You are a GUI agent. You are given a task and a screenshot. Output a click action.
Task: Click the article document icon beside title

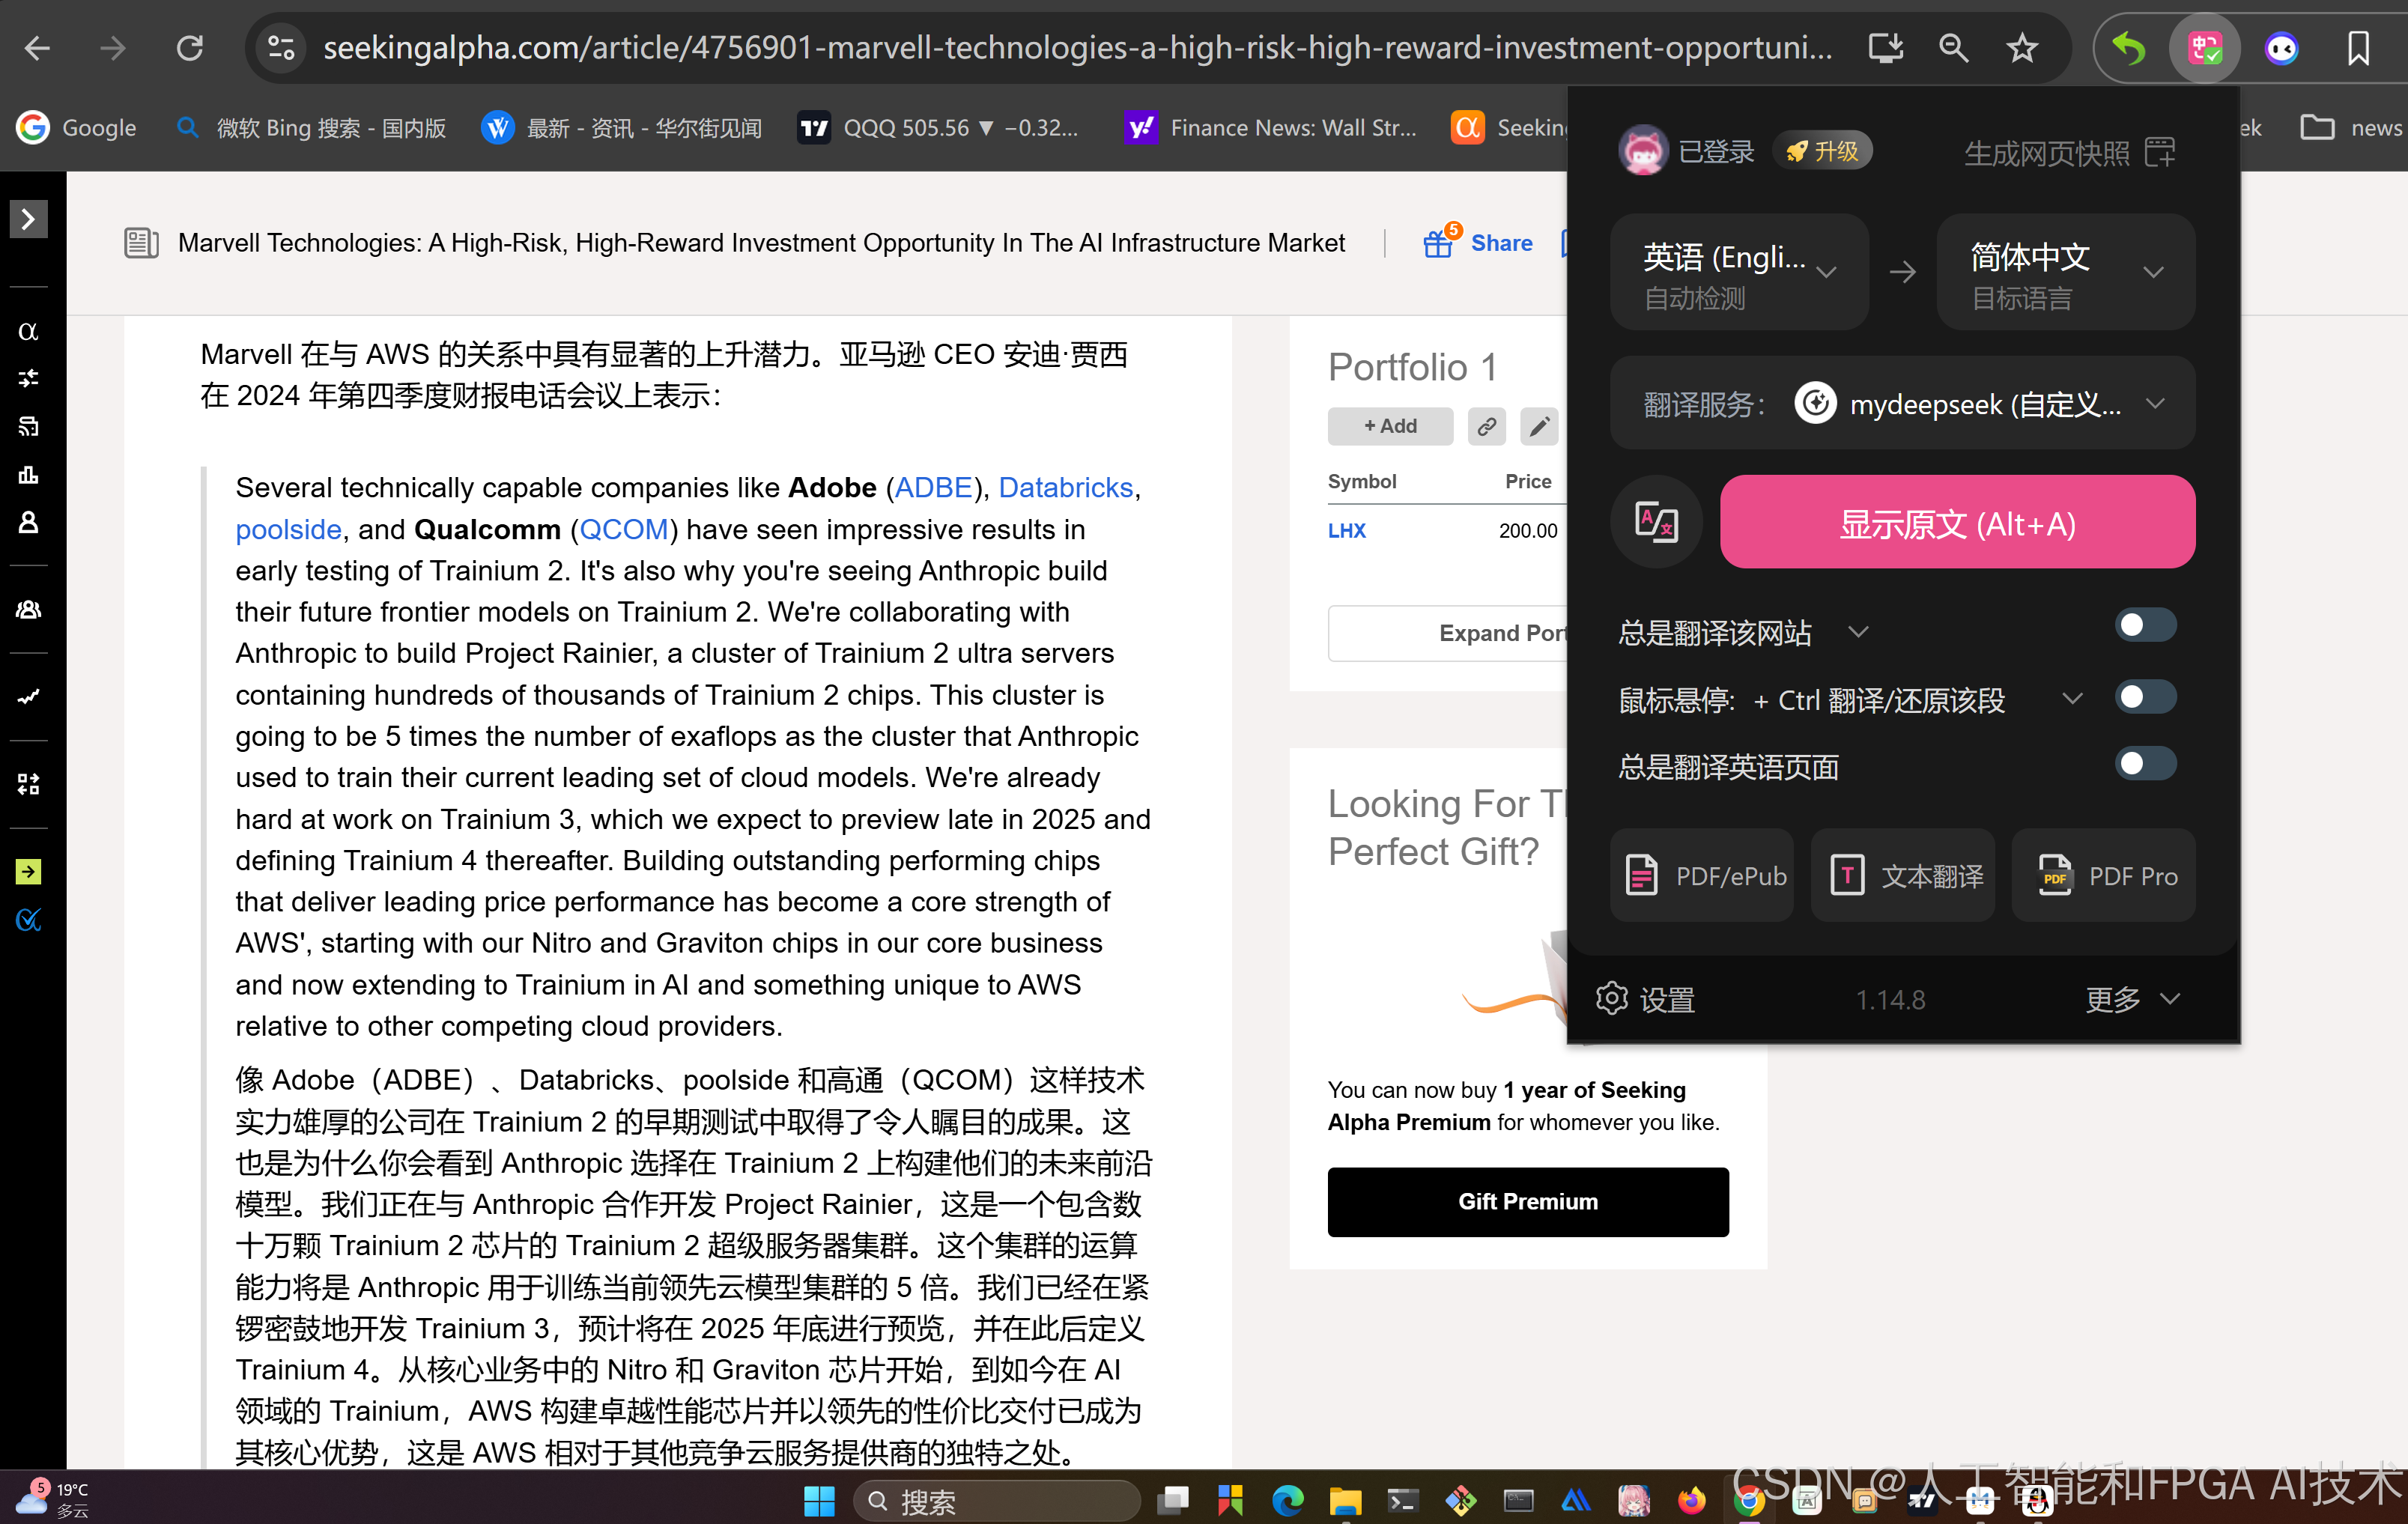coord(141,243)
